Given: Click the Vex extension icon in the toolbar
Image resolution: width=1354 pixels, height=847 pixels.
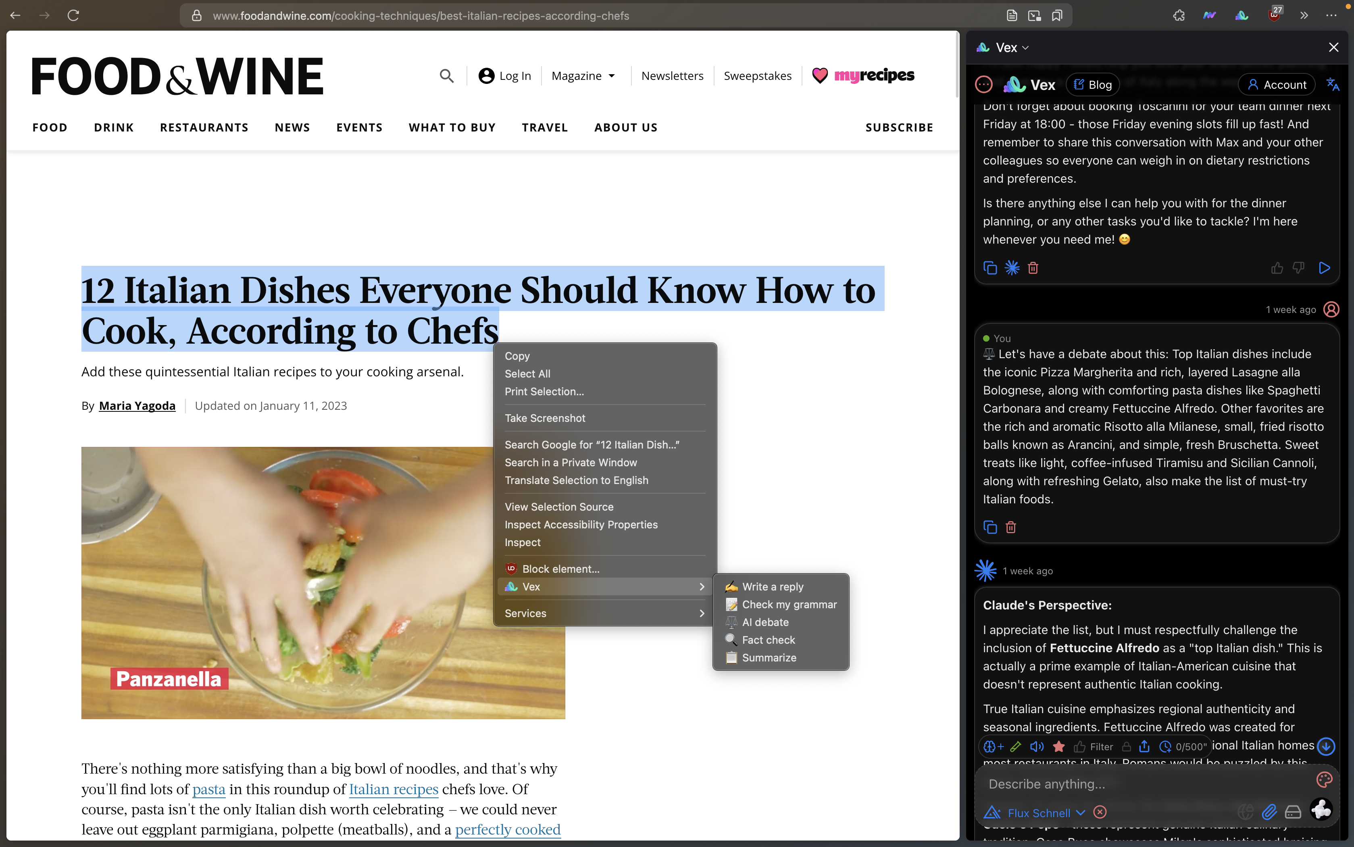Looking at the screenshot, I should pos(1242,16).
